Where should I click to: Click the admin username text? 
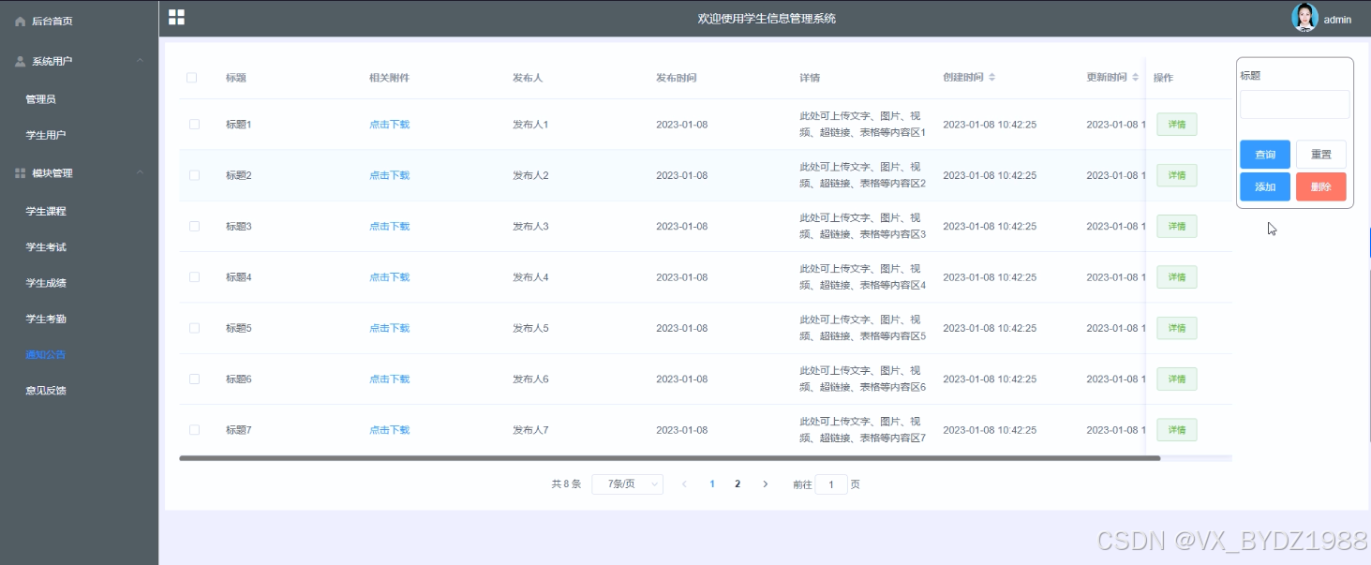(1337, 20)
